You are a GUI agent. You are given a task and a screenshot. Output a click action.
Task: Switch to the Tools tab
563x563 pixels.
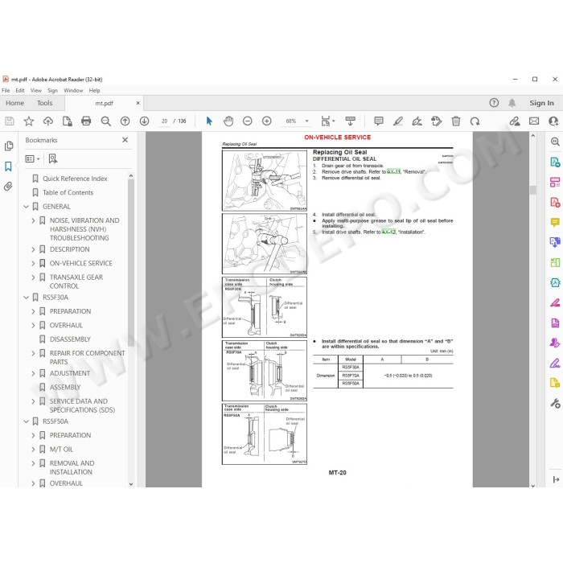(44, 103)
